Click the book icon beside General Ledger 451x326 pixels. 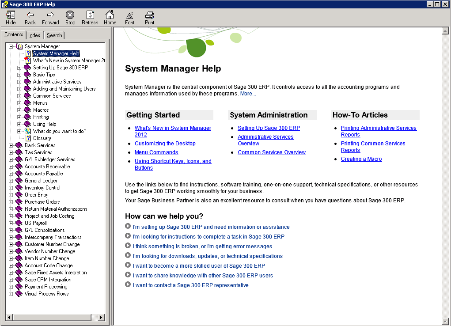[19, 181]
